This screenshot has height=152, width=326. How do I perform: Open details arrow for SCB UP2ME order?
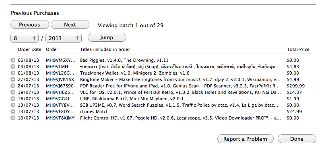pos(13,105)
